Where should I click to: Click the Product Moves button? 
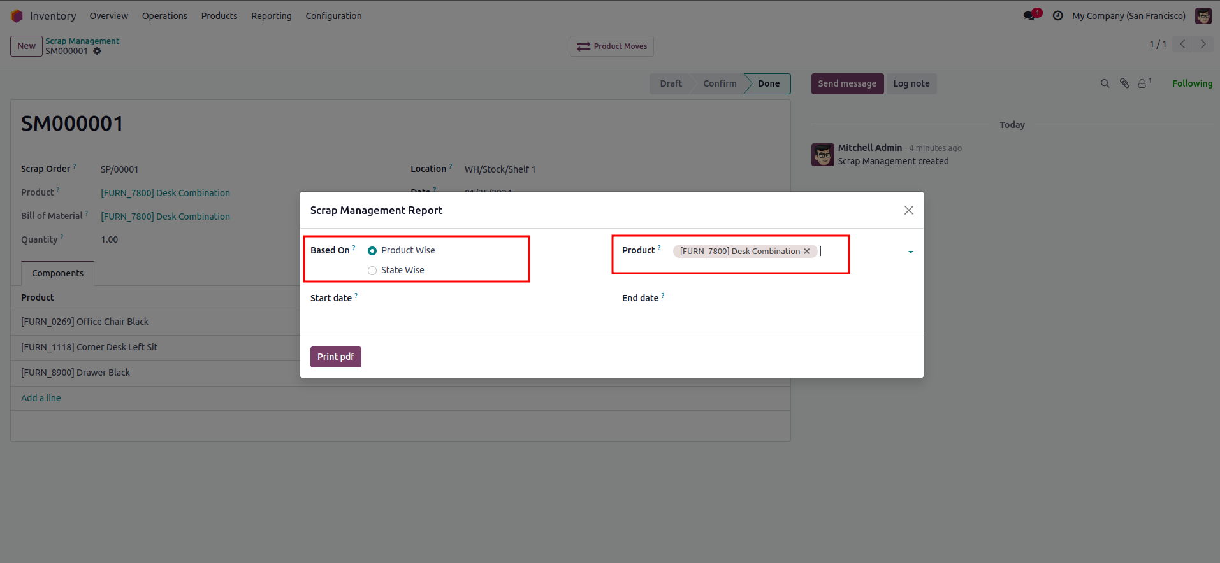click(x=612, y=46)
